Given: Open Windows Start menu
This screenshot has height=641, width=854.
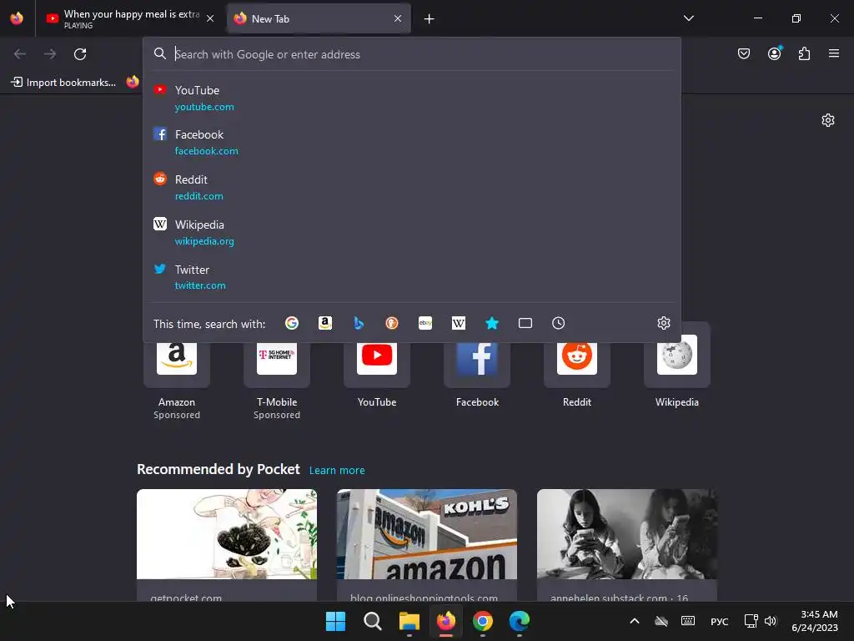Looking at the screenshot, I should [x=335, y=621].
